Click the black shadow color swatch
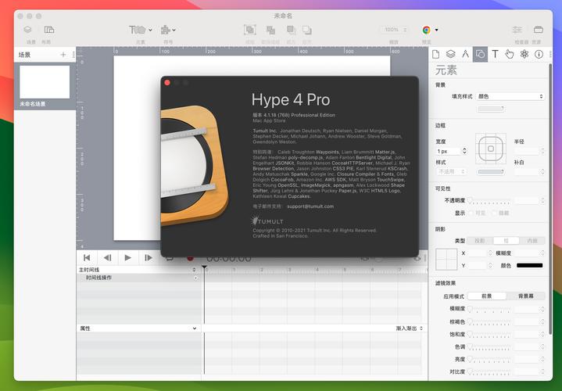 (529, 265)
